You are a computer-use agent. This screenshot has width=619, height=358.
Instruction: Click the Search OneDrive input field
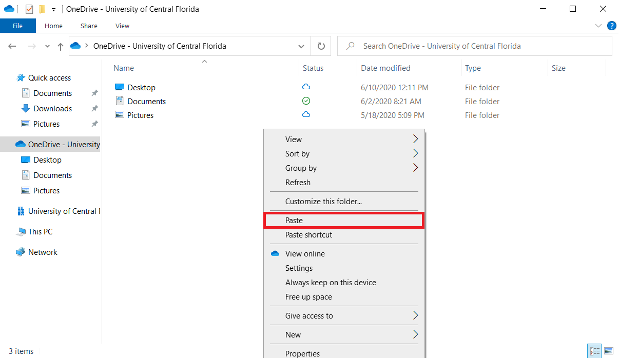tap(475, 46)
